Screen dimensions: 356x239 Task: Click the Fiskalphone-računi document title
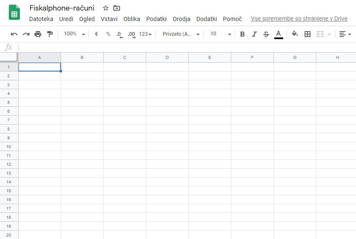tap(62, 8)
